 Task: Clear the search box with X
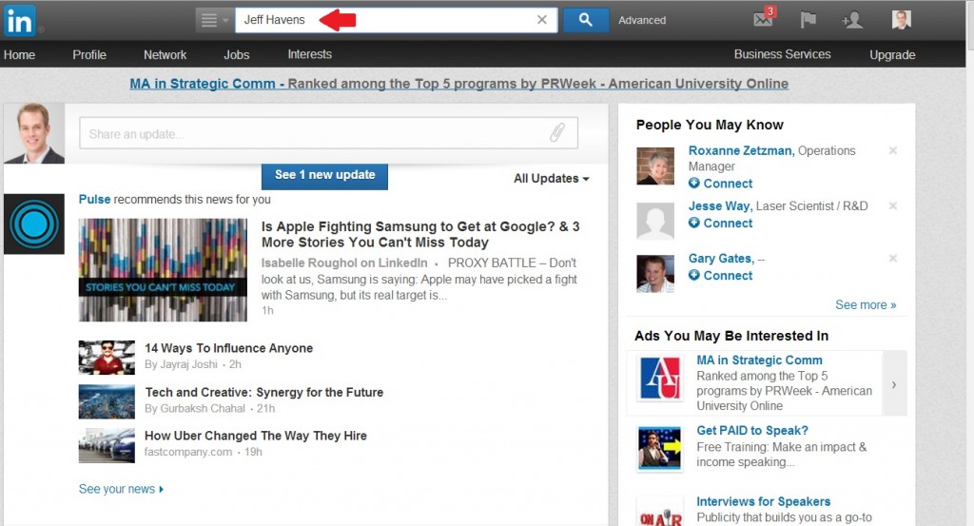542,20
